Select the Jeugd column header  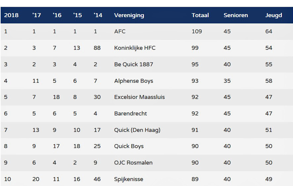273,15
